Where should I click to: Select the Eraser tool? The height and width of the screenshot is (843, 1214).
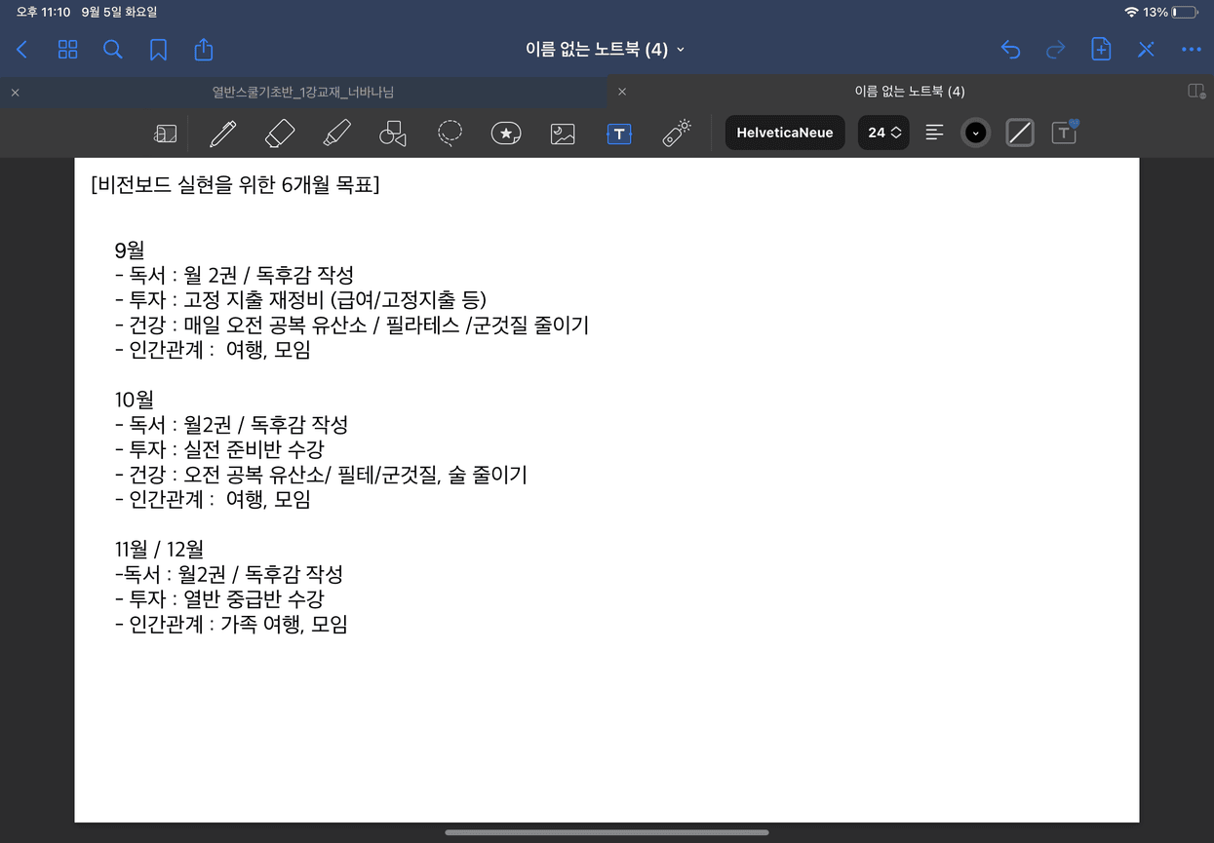tap(280, 134)
